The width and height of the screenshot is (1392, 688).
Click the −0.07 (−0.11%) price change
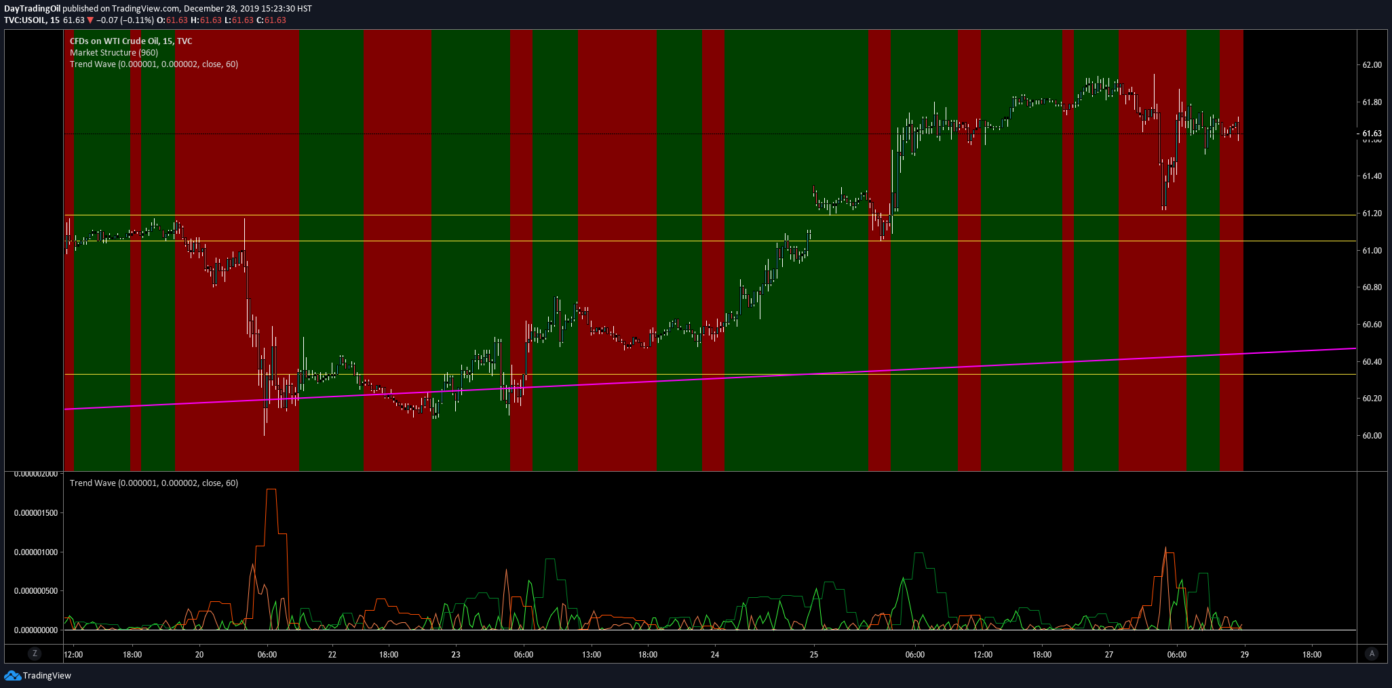[125, 20]
